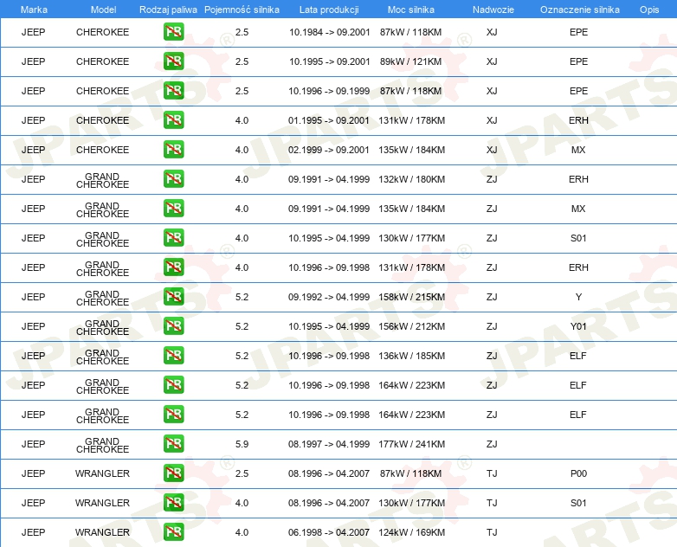This screenshot has width=677, height=547.
Task: Click XJ body code in the 10.1984 Cherokee row
Action: point(492,32)
